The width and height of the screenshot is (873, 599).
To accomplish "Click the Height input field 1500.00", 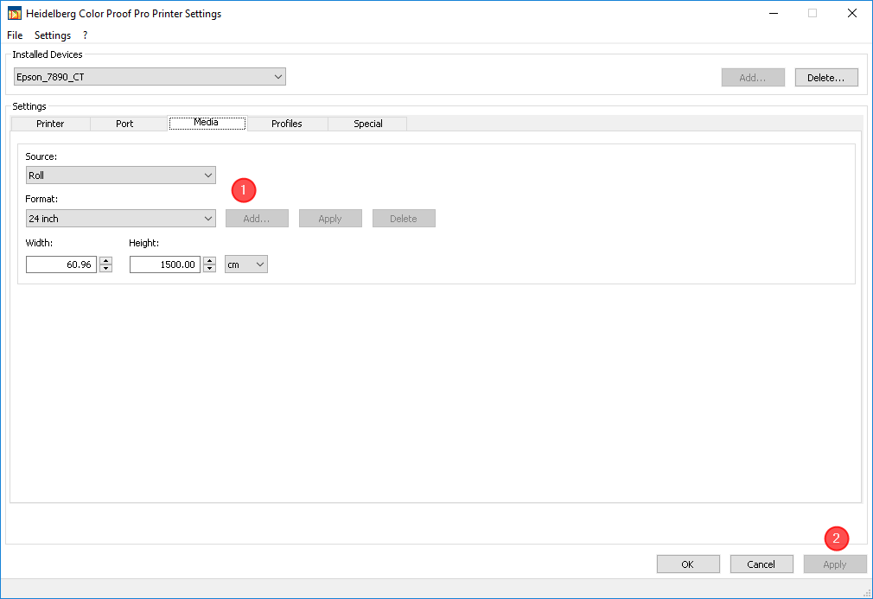I will [165, 264].
